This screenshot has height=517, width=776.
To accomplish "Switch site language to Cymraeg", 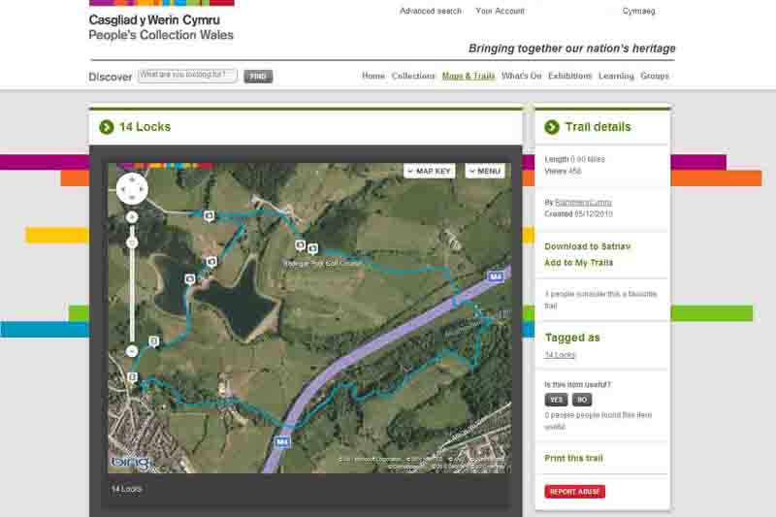I will pyautogui.click(x=638, y=12).
